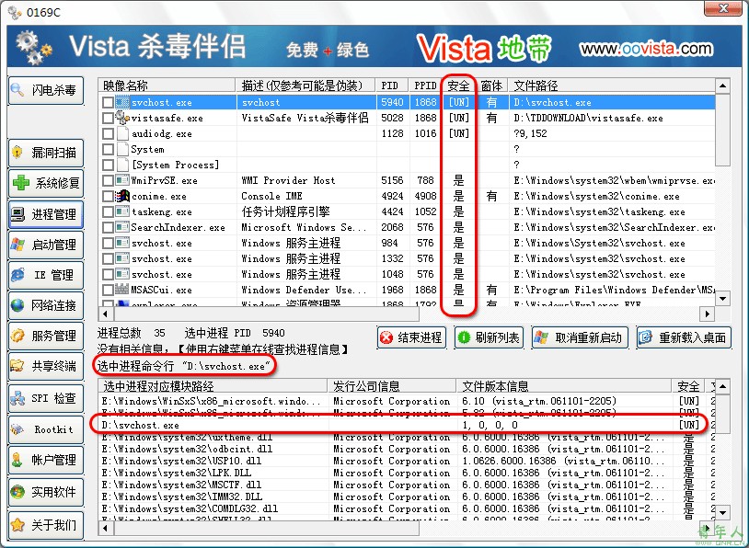The width and height of the screenshot is (749, 548).
Task: Sort processes by 映像名称 column header
Action: tap(167, 86)
